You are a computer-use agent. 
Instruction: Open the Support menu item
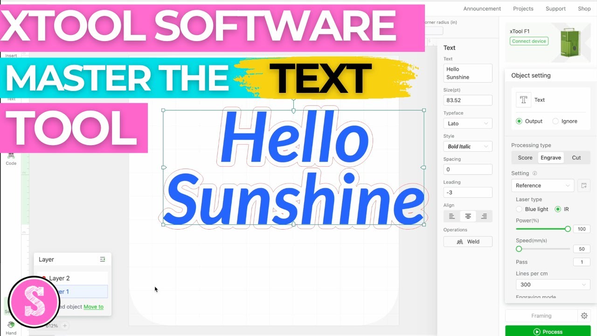pyautogui.click(x=555, y=8)
